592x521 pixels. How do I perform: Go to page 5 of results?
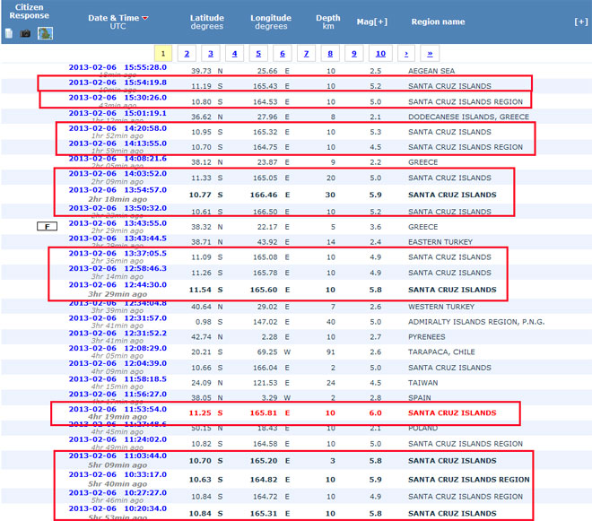[257, 53]
